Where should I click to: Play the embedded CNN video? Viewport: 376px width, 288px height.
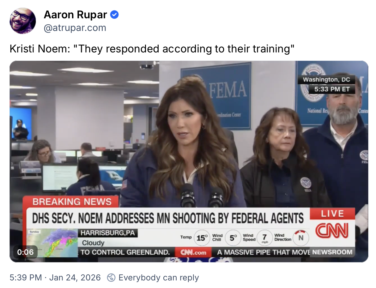coord(189,161)
